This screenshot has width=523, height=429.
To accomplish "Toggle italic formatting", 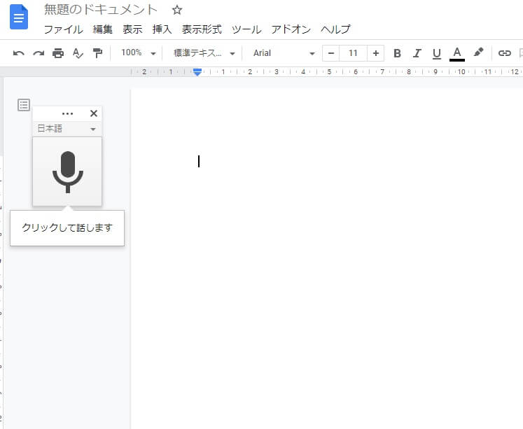I will point(417,53).
